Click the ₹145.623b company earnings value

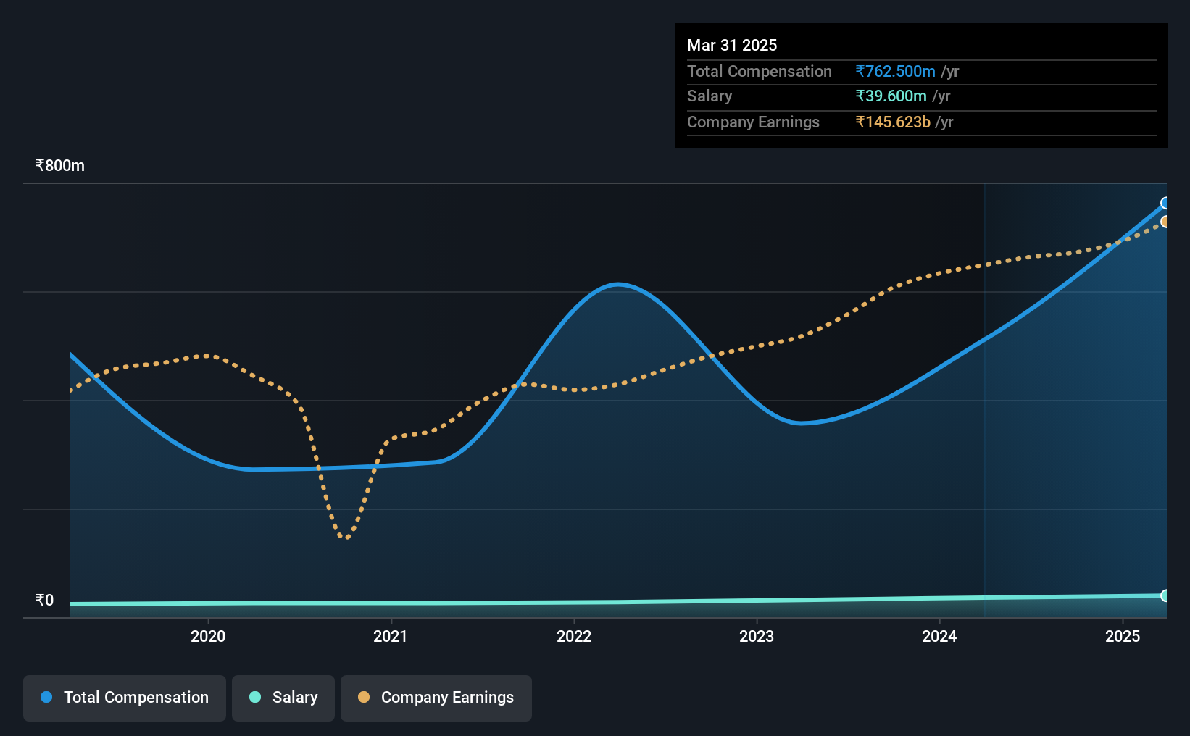[x=893, y=122]
